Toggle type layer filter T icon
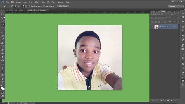185x104 pixels. coord(169,14)
